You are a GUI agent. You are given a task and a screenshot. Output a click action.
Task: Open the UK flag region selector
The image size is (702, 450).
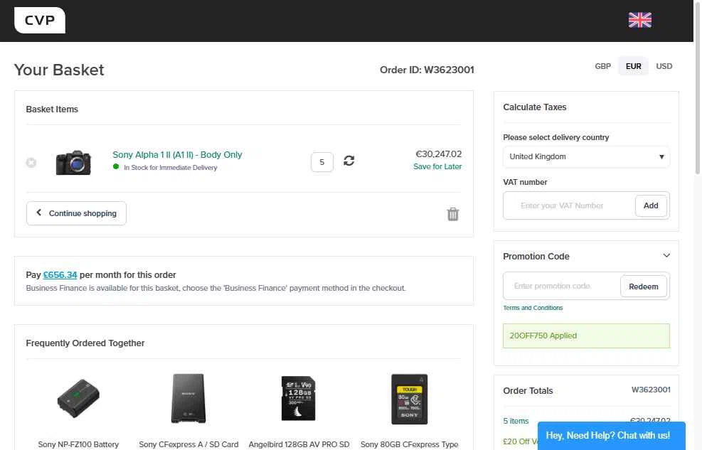pos(640,20)
